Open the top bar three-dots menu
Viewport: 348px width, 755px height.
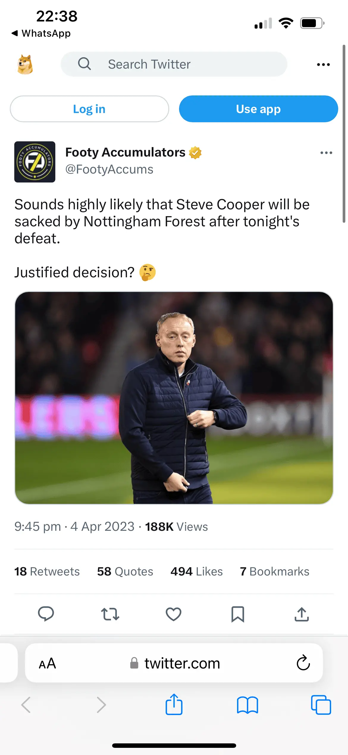323,64
